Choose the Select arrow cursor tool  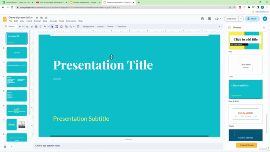(52, 27)
